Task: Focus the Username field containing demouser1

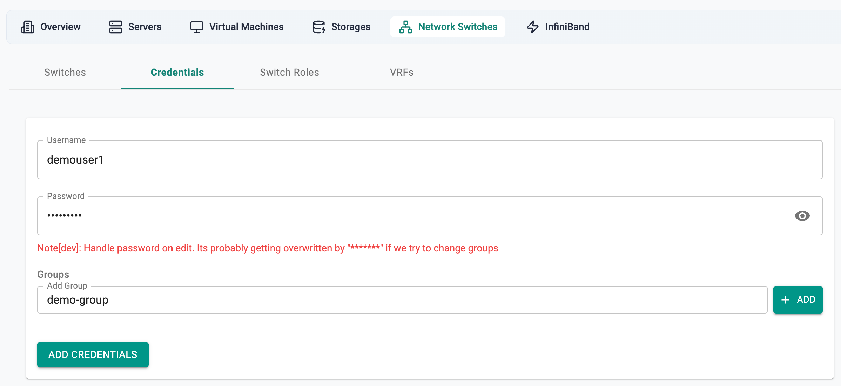Action: 430,160
